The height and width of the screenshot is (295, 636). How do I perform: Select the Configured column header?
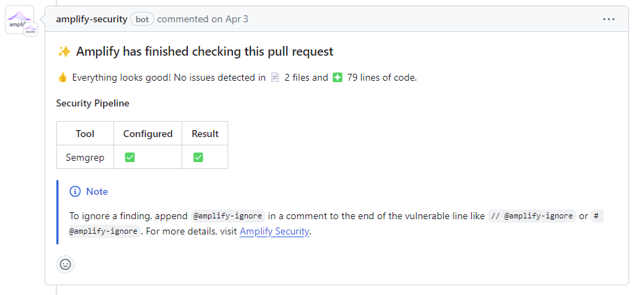(x=148, y=134)
